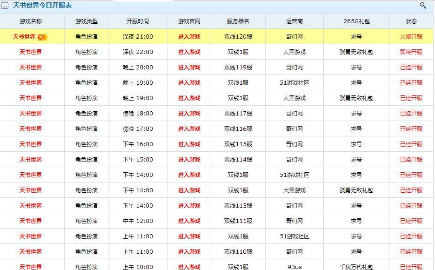Select the 晚上 20:00 time cell
435x270 pixels.
pos(138,67)
